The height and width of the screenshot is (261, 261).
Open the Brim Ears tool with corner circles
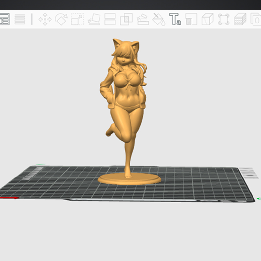click(x=223, y=20)
